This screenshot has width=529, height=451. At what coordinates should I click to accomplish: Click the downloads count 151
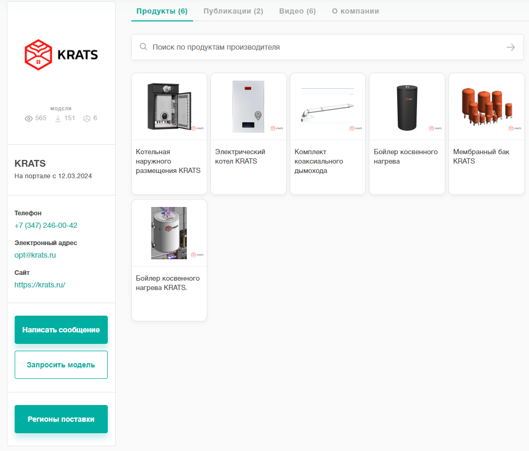coord(70,118)
